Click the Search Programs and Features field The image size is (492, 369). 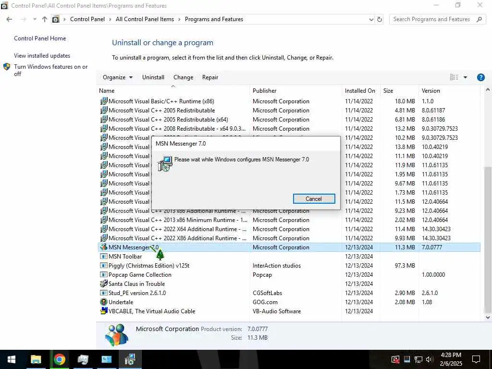[x=437, y=19]
